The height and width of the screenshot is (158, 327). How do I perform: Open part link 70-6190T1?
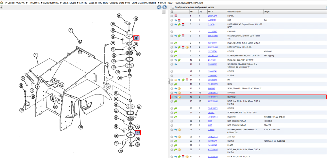[x=213, y=117]
